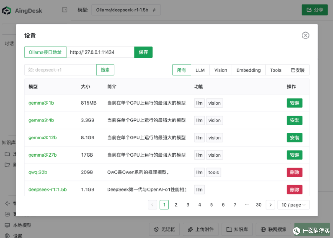Close the settings dialog
333x238 pixels.
click(305, 35)
